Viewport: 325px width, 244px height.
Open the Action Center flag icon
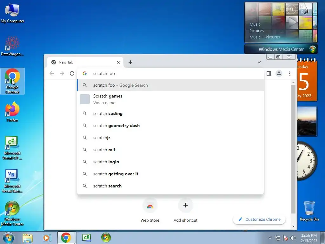285,238
